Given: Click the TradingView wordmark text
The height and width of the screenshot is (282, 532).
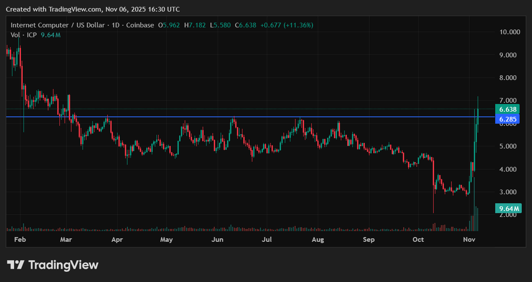Looking at the screenshot, I should [63, 265].
